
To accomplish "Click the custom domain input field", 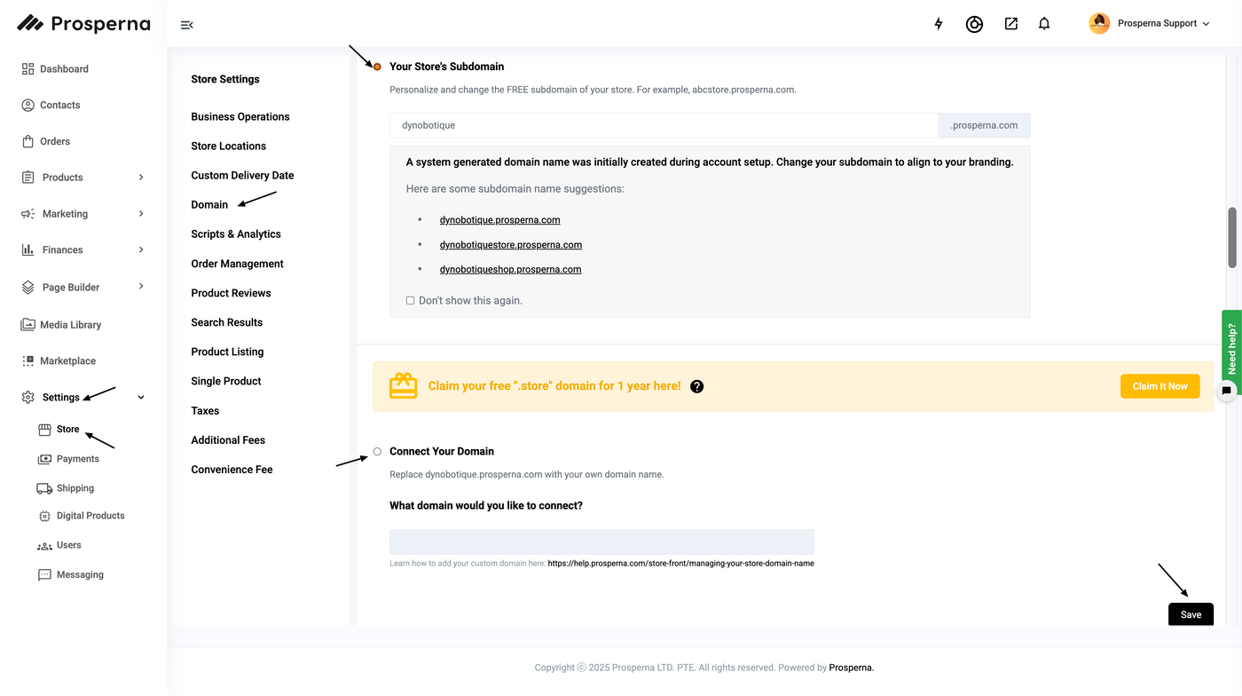I will [601, 542].
